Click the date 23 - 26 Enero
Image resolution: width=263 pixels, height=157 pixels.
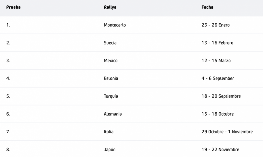tap(215, 25)
